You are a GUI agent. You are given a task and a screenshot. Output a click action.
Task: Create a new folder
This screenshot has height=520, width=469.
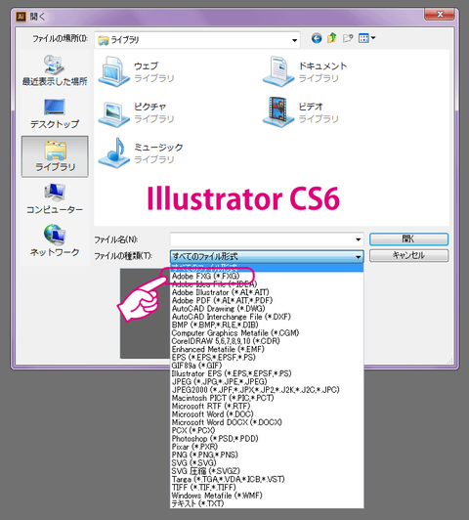348,38
